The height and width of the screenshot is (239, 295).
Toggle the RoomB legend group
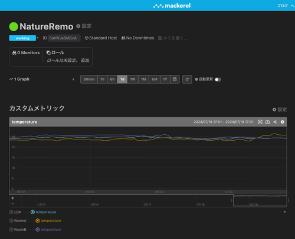tap(18, 230)
